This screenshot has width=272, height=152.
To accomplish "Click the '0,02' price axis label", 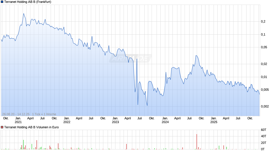I will click(x=264, y=64).
